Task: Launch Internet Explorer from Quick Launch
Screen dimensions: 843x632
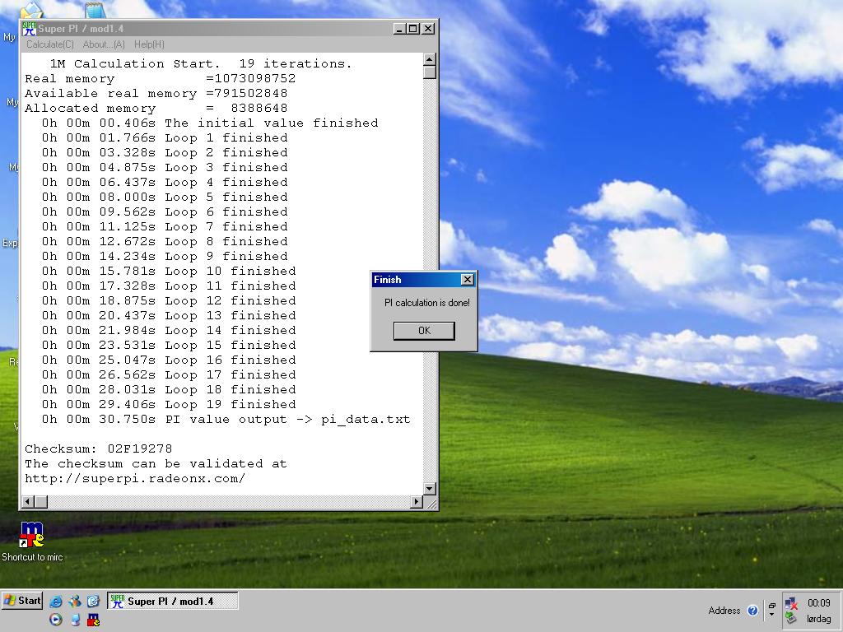Action: tap(55, 601)
